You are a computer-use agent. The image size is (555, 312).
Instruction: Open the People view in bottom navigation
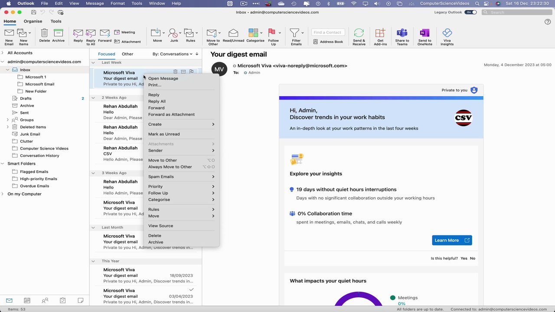point(45,300)
